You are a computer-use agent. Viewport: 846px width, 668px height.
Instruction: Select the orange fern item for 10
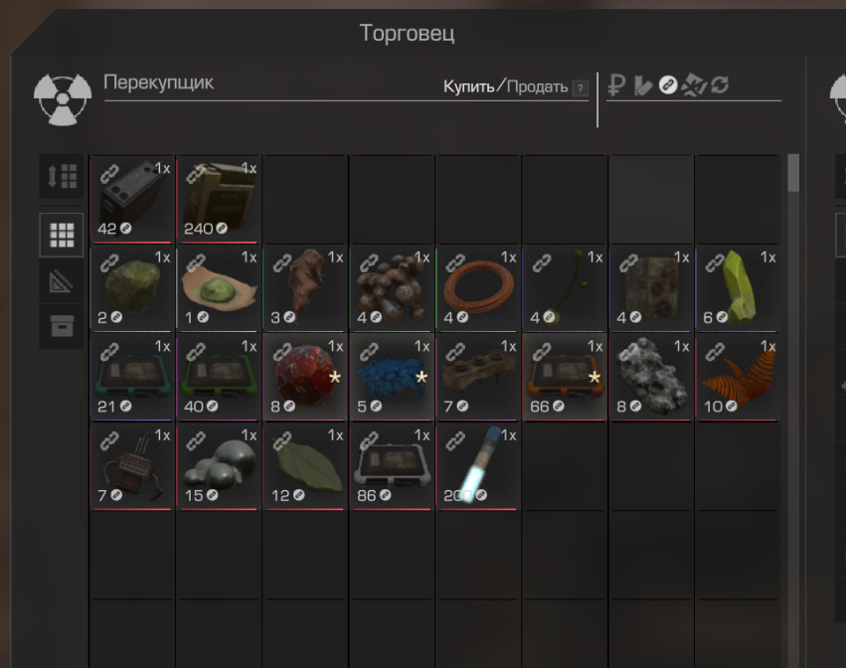coord(738,377)
